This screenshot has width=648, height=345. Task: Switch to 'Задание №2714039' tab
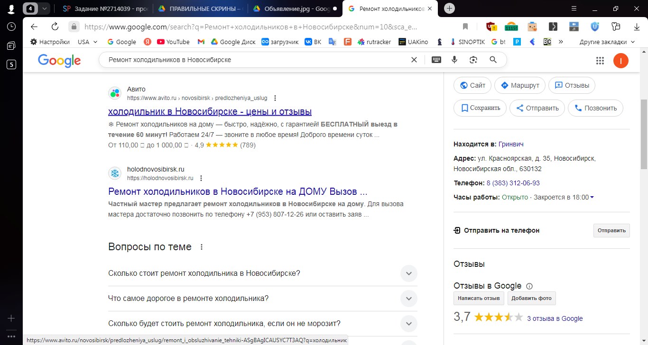pyautogui.click(x=105, y=9)
